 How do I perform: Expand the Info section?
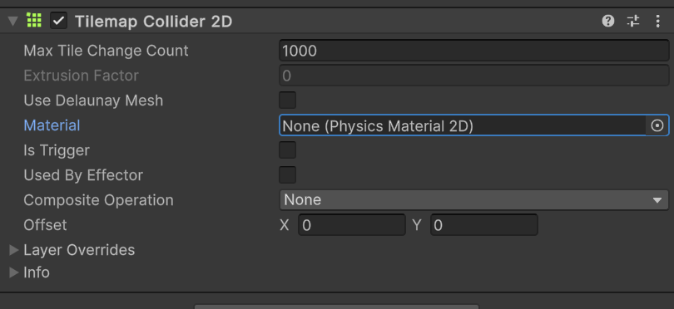tap(14, 272)
